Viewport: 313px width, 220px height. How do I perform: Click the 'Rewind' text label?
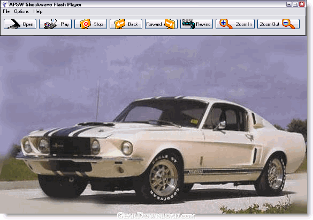(203, 24)
